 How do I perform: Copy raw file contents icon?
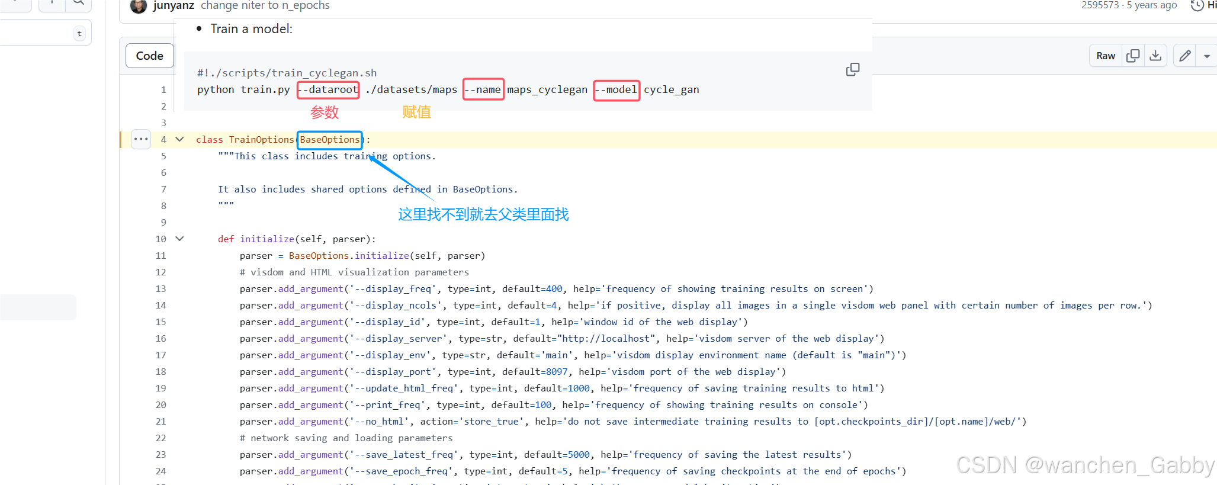(x=1132, y=56)
